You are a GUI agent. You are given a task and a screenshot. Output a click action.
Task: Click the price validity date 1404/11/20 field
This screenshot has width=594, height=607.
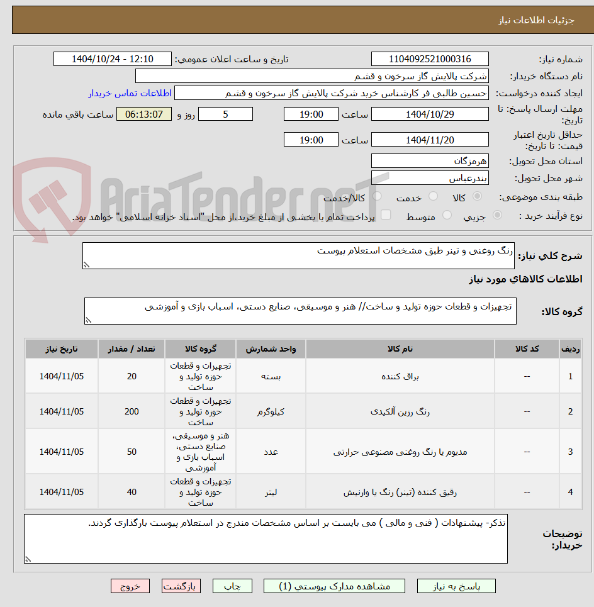pyautogui.click(x=430, y=140)
